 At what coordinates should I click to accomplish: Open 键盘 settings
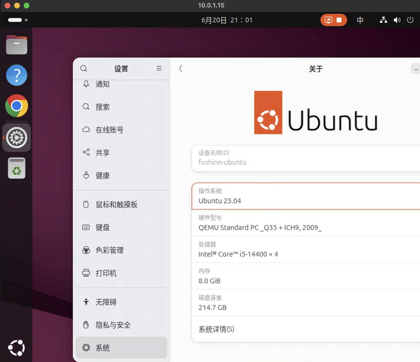pos(121,227)
